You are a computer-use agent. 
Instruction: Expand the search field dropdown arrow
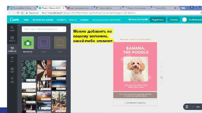point(64,29)
